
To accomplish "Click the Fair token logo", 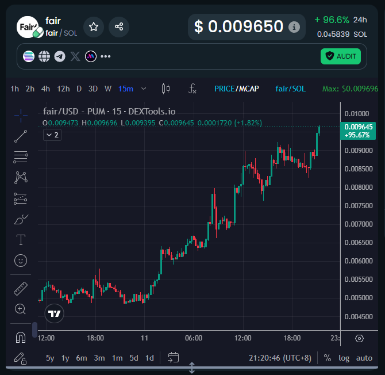I will coord(28,27).
